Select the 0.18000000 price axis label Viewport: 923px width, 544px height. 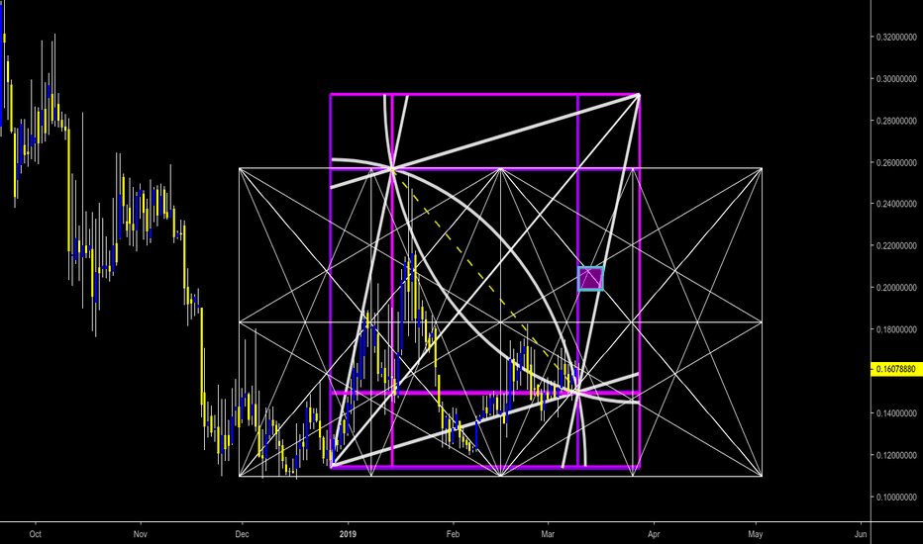[896, 329]
